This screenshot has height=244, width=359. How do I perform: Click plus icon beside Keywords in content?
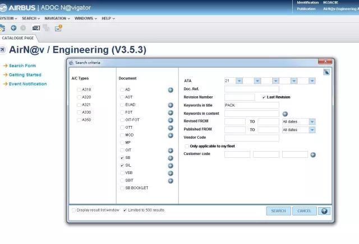(x=285, y=114)
